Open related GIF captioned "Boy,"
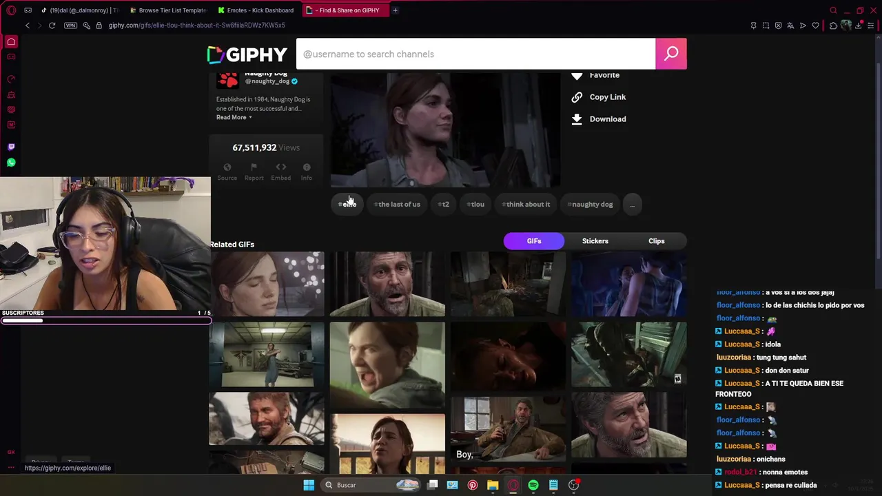This screenshot has width=882, height=496. click(509, 429)
